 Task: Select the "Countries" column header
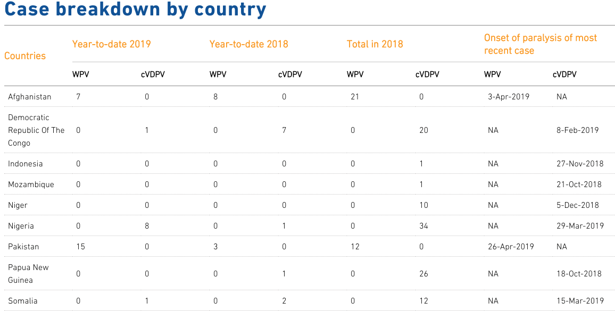[25, 56]
